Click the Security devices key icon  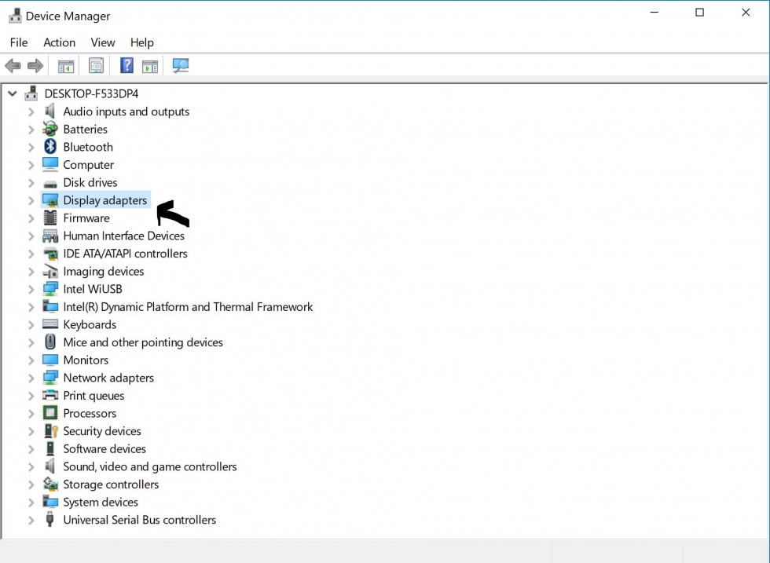[50, 430]
